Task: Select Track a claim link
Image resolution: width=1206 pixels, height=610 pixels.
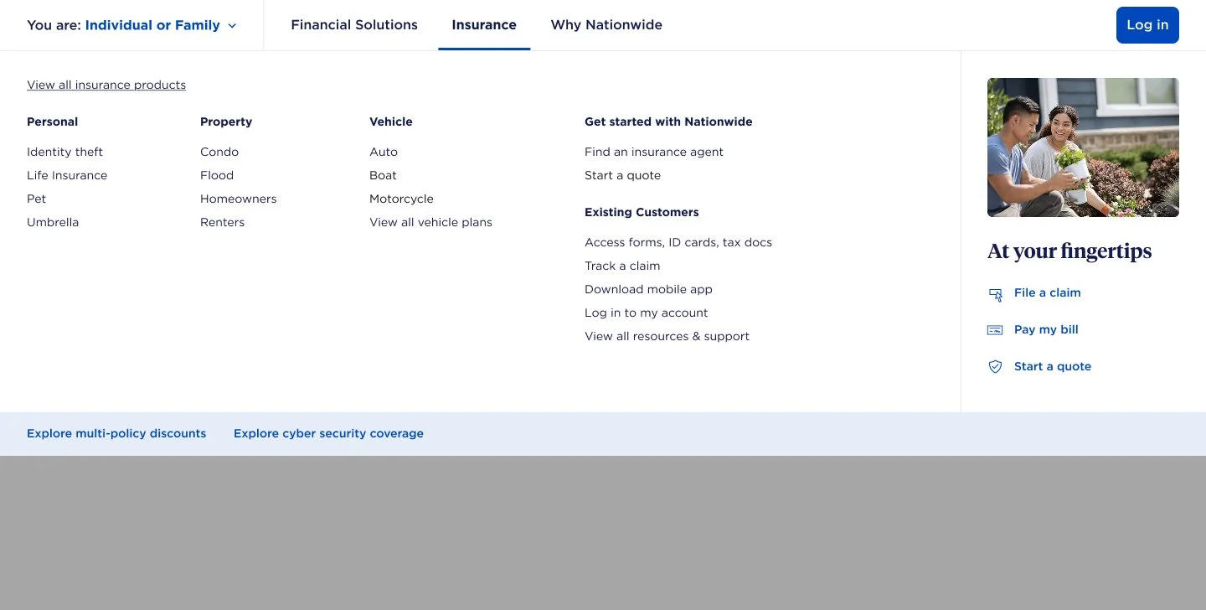Action: click(x=622, y=266)
